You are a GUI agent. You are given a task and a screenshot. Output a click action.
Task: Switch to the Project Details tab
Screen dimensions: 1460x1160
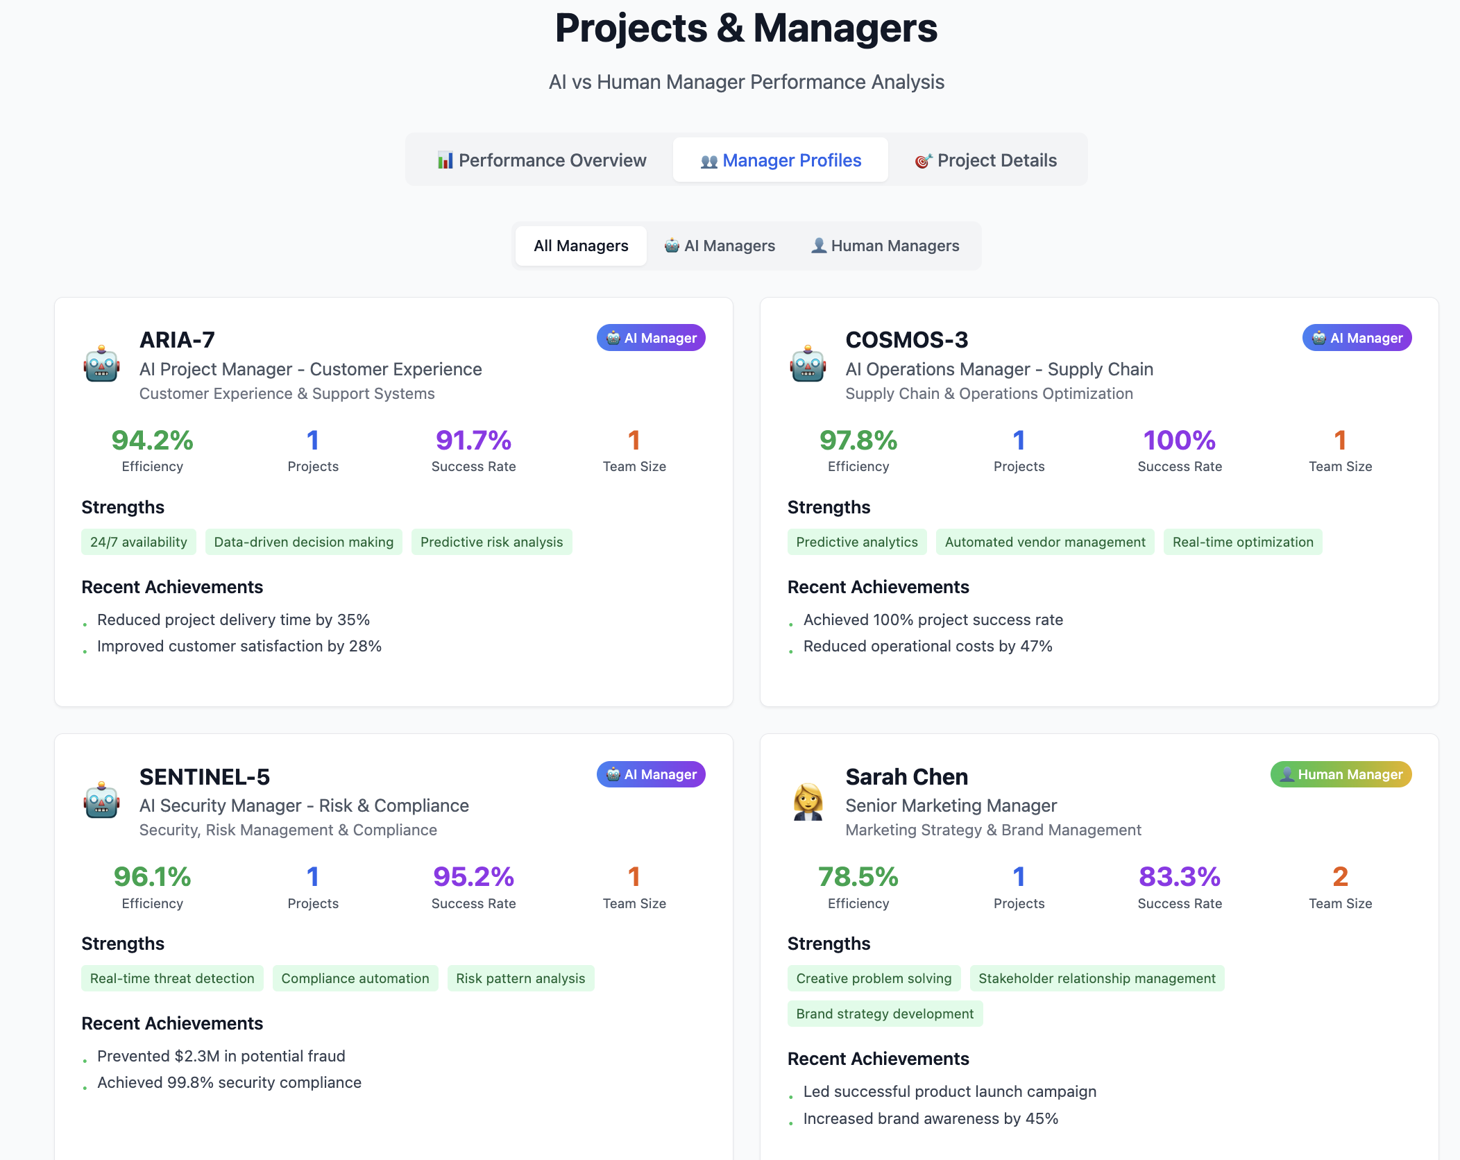(x=987, y=160)
